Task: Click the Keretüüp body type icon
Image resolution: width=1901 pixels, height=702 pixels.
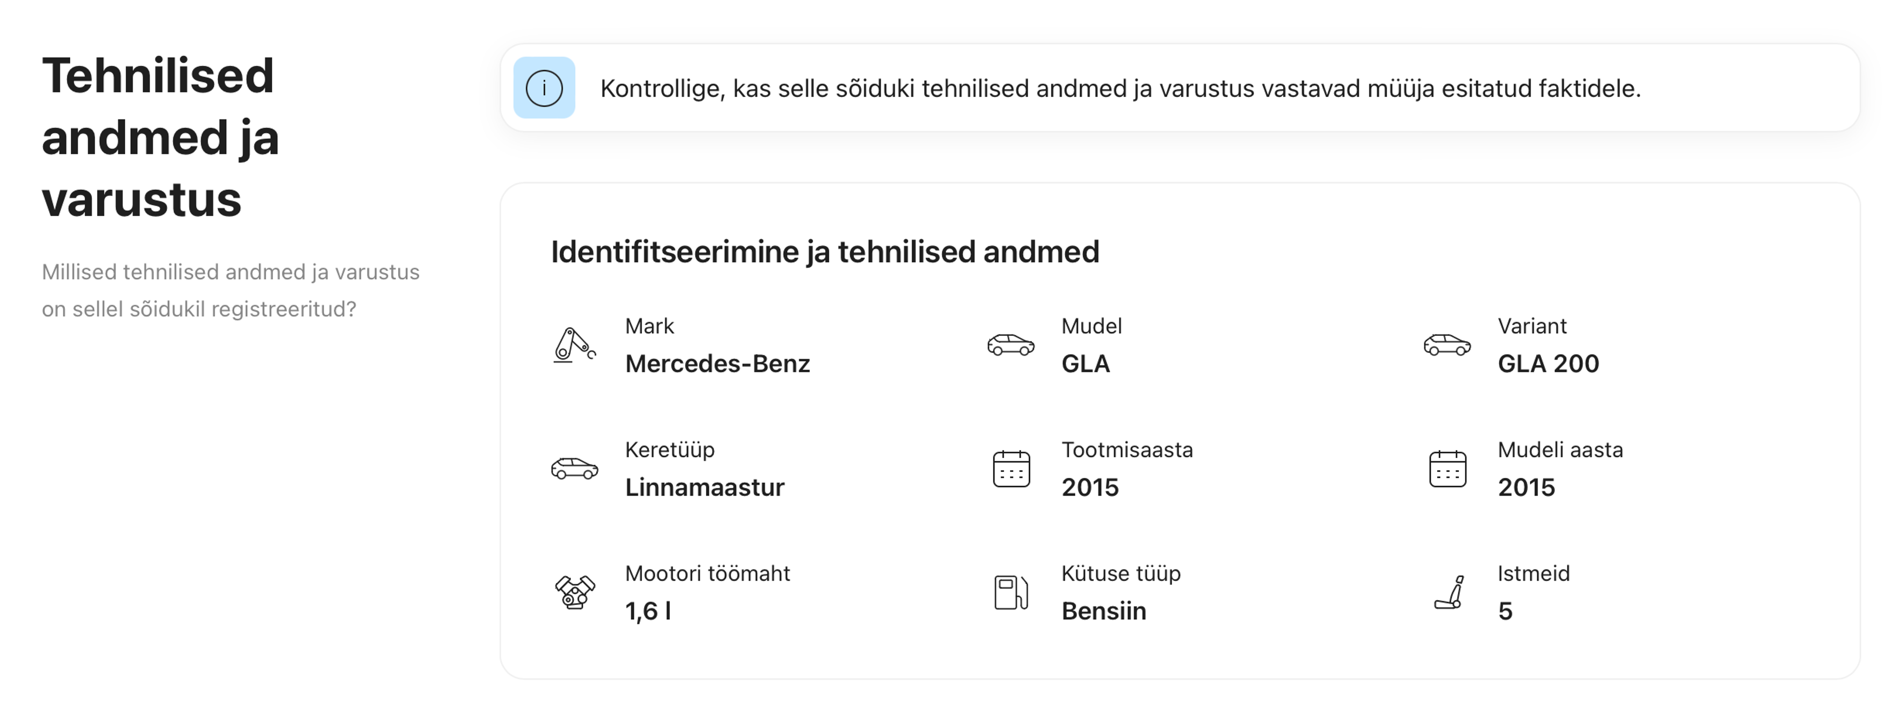Action: click(574, 468)
